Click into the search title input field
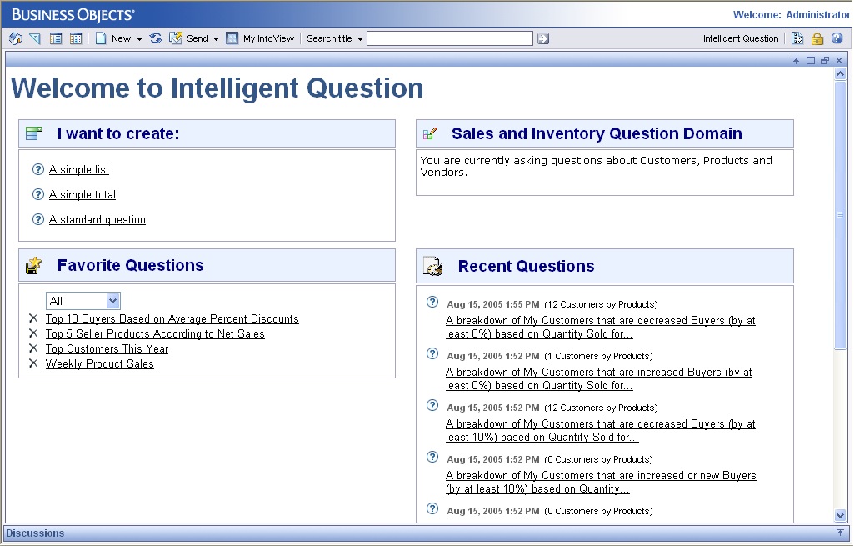The width and height of the screenshot is (855, 546). 450,38
